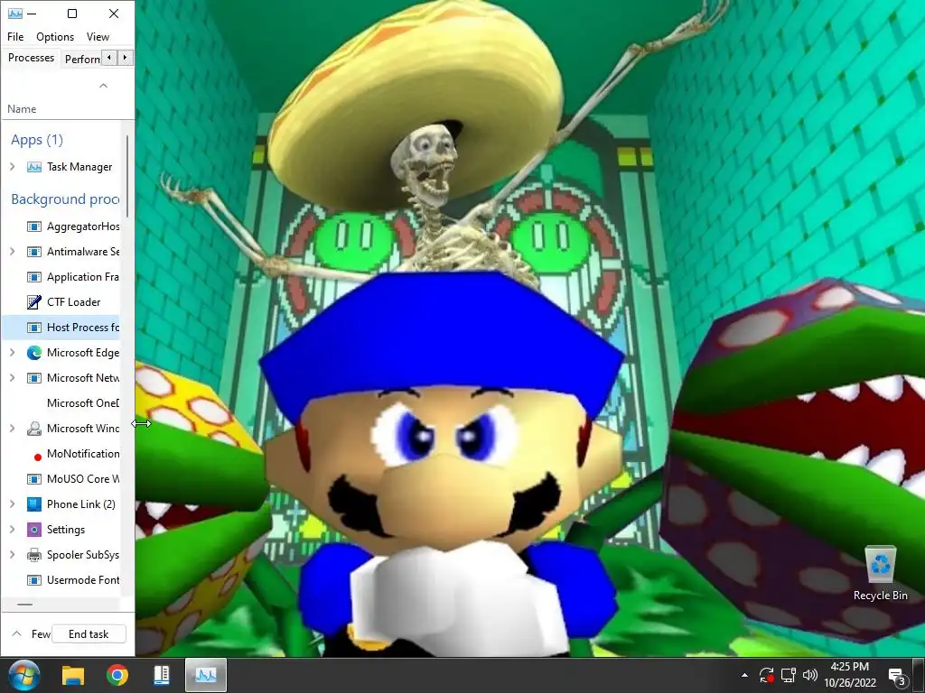The height and width of the screenshot is (693, 925).
Task: Open network status tray icon
Action: click(x=788, y=675)
